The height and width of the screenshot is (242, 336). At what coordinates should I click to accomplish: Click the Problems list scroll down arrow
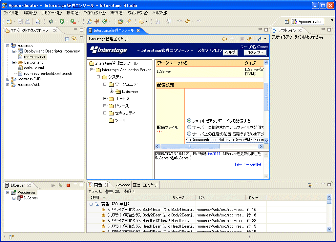click(x=329, y=229)
